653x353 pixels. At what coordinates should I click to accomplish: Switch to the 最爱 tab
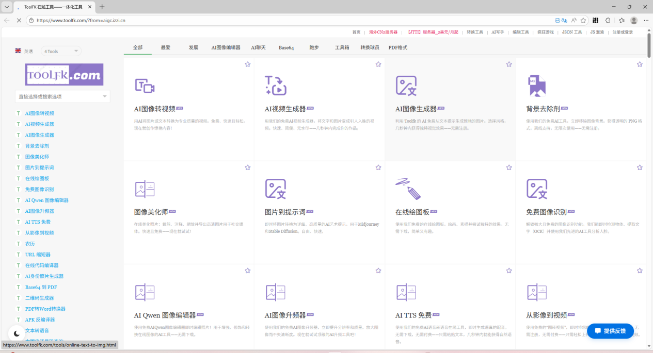(166, 47)
